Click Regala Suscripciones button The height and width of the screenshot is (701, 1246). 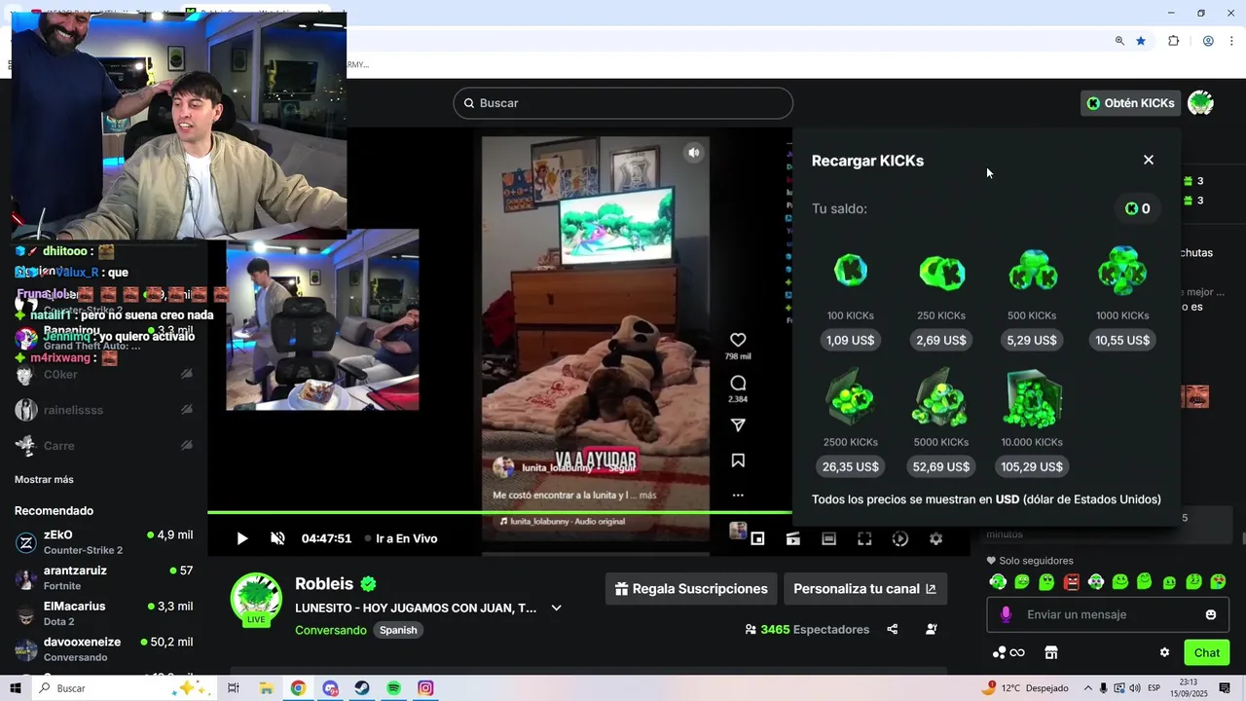[691, 589]
